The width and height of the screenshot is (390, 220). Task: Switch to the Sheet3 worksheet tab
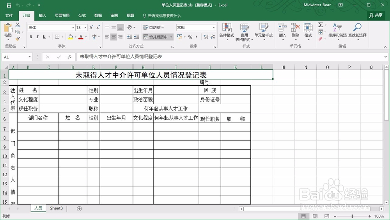pos(56,208)
